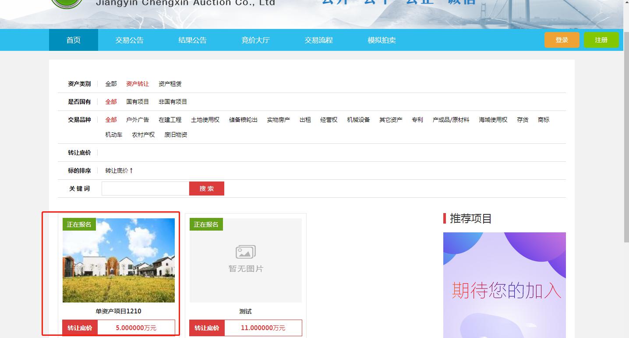Open the 测试 item title
Image resolution: width=629 pixels, height=338 pixels.
pyautogui.click(x=246, y=311)
